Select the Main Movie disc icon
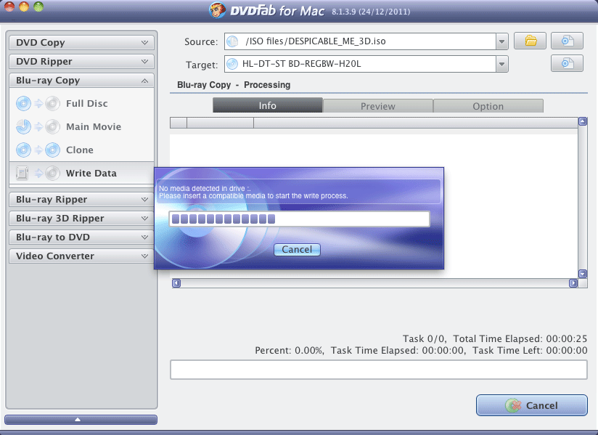The height and width of the screenshot is (435, 598). [37, 127]
